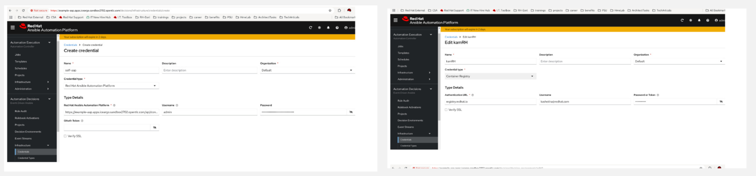This screenshot has height=176, width=756.
Task: Click info icon next to Authentication URL label
Action: point(473,95)
